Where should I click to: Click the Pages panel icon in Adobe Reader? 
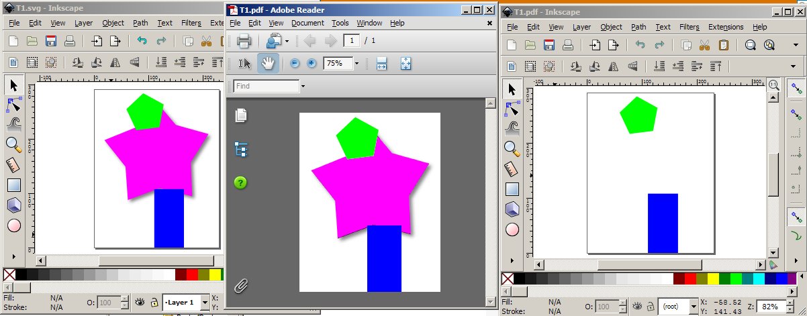coord(241,115)
